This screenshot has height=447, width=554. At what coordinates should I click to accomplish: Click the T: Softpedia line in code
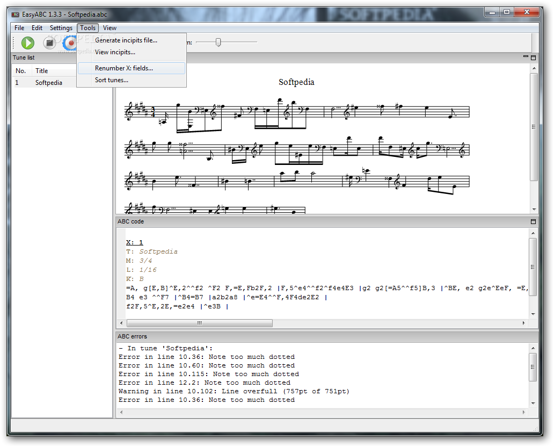[152, 251]
